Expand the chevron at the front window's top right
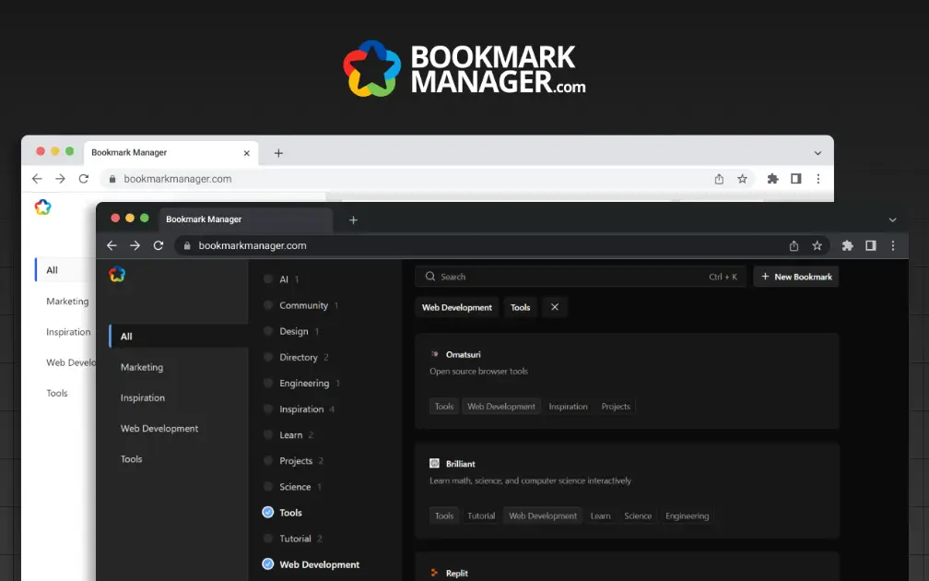 tap(892, 219)
